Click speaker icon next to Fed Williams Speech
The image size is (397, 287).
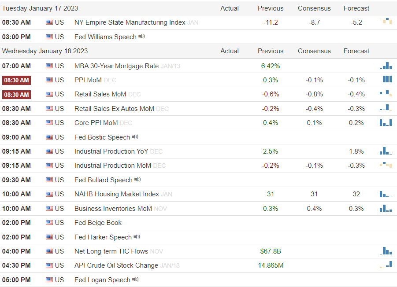point(142,37)
